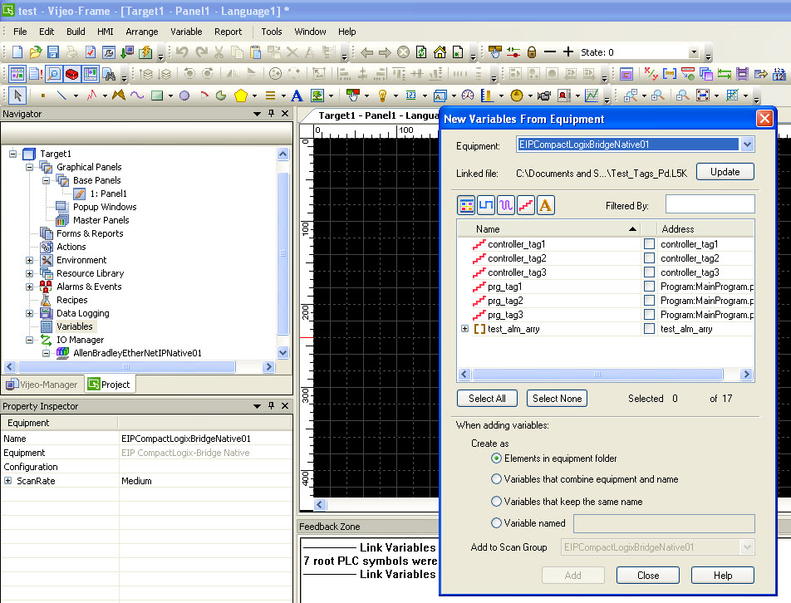
Task: Click the variable list horizontal scrollbar
Action: tap(597, 374)
